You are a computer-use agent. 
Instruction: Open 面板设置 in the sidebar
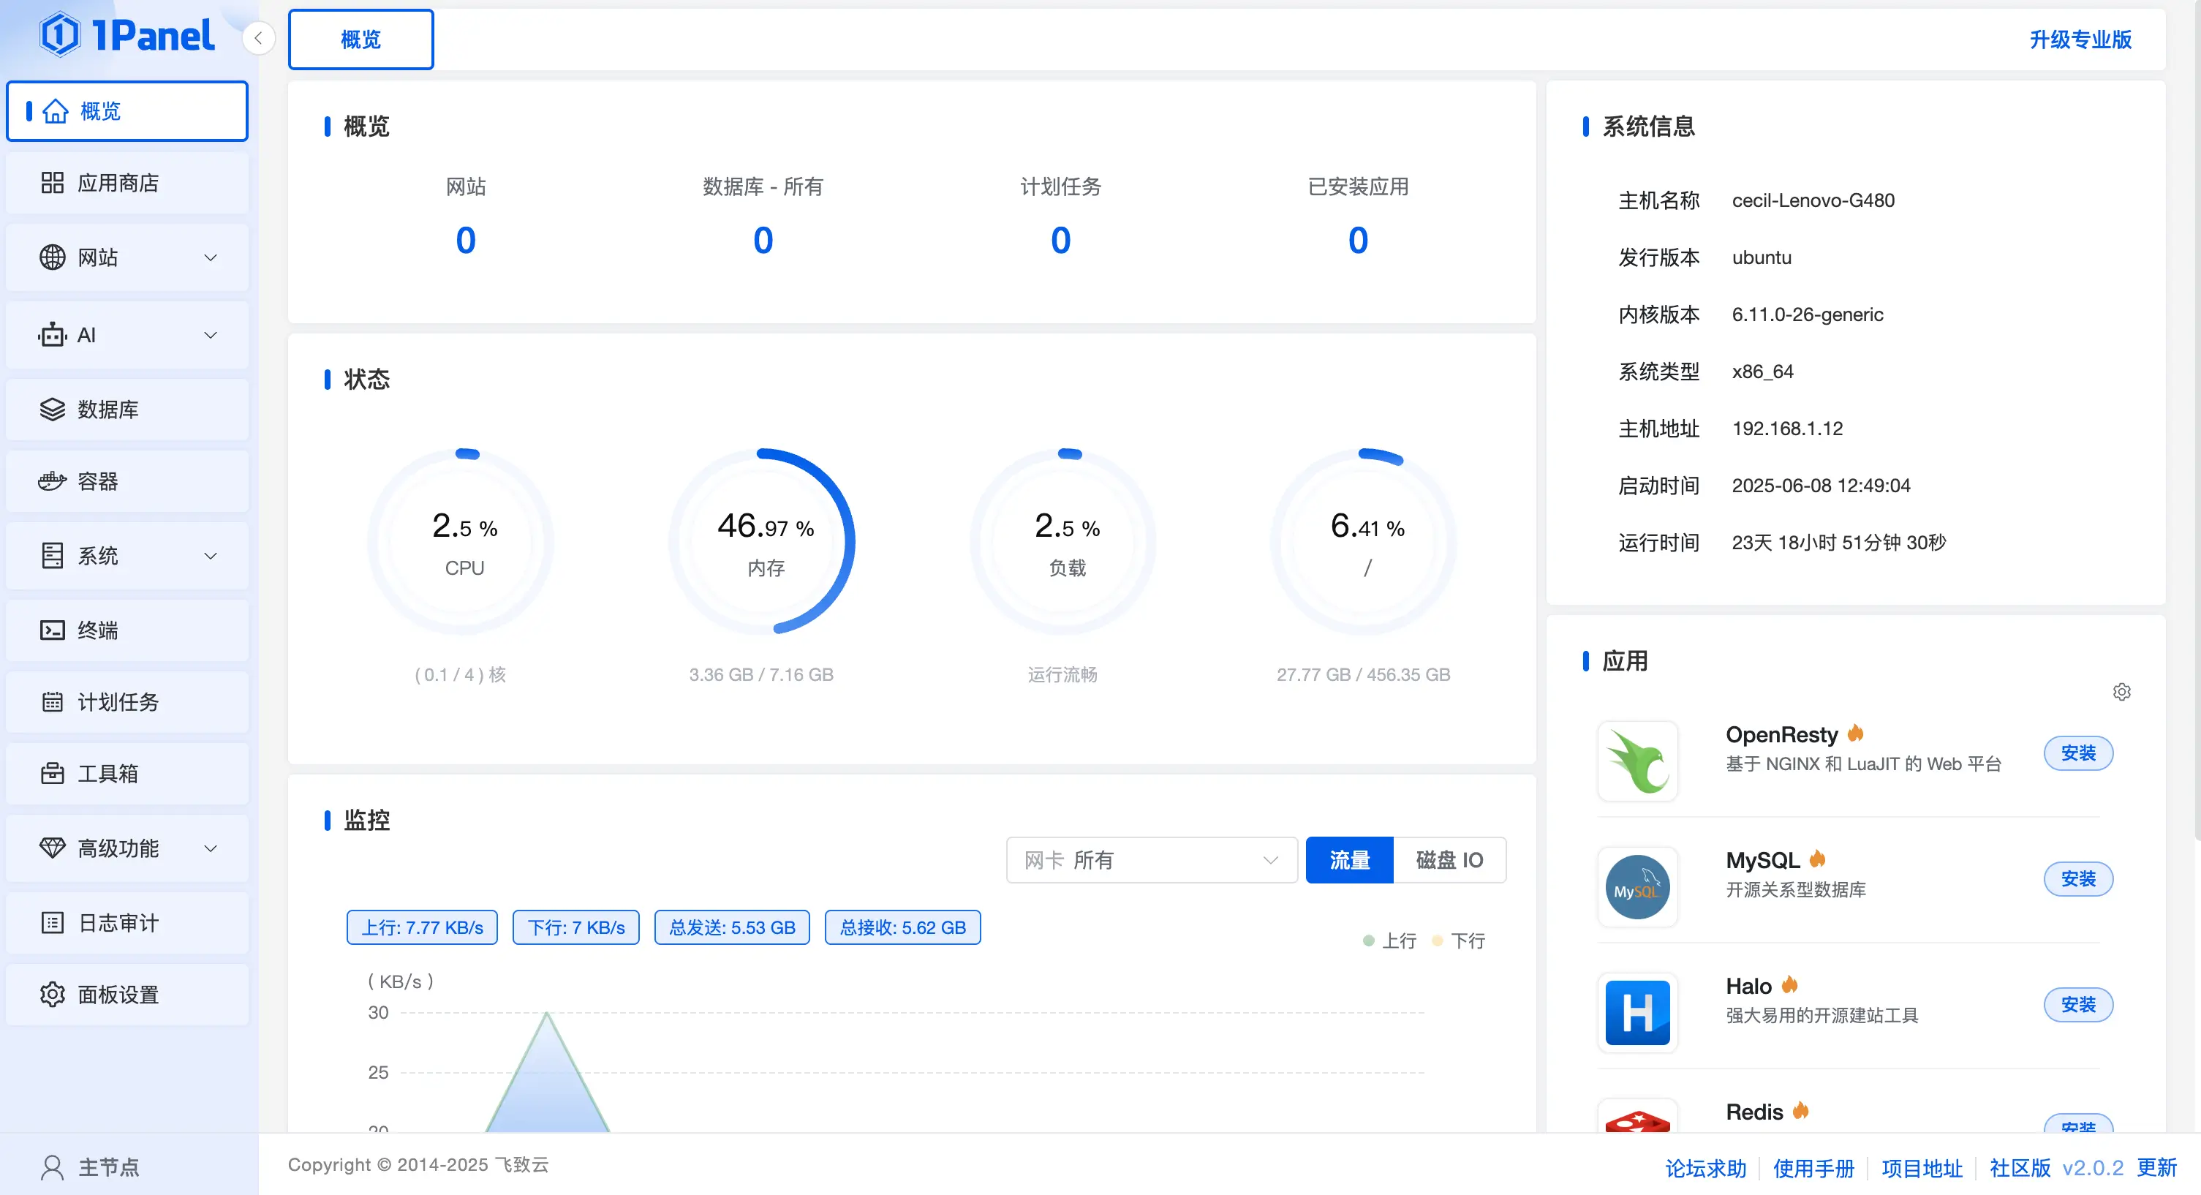click(127, 995)
